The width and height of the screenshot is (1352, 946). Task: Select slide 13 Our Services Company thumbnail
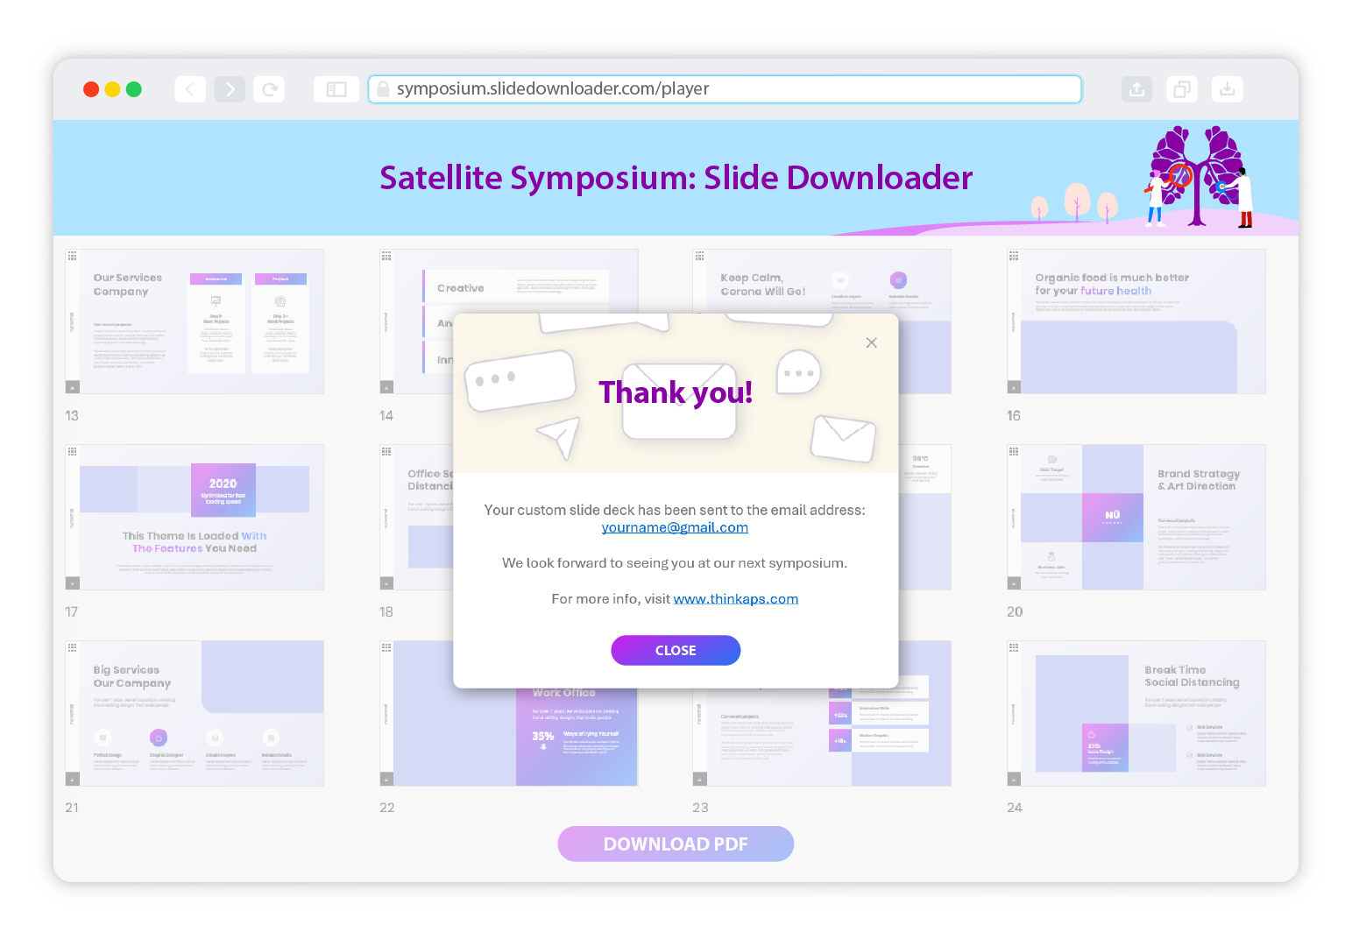click(195, 321)
